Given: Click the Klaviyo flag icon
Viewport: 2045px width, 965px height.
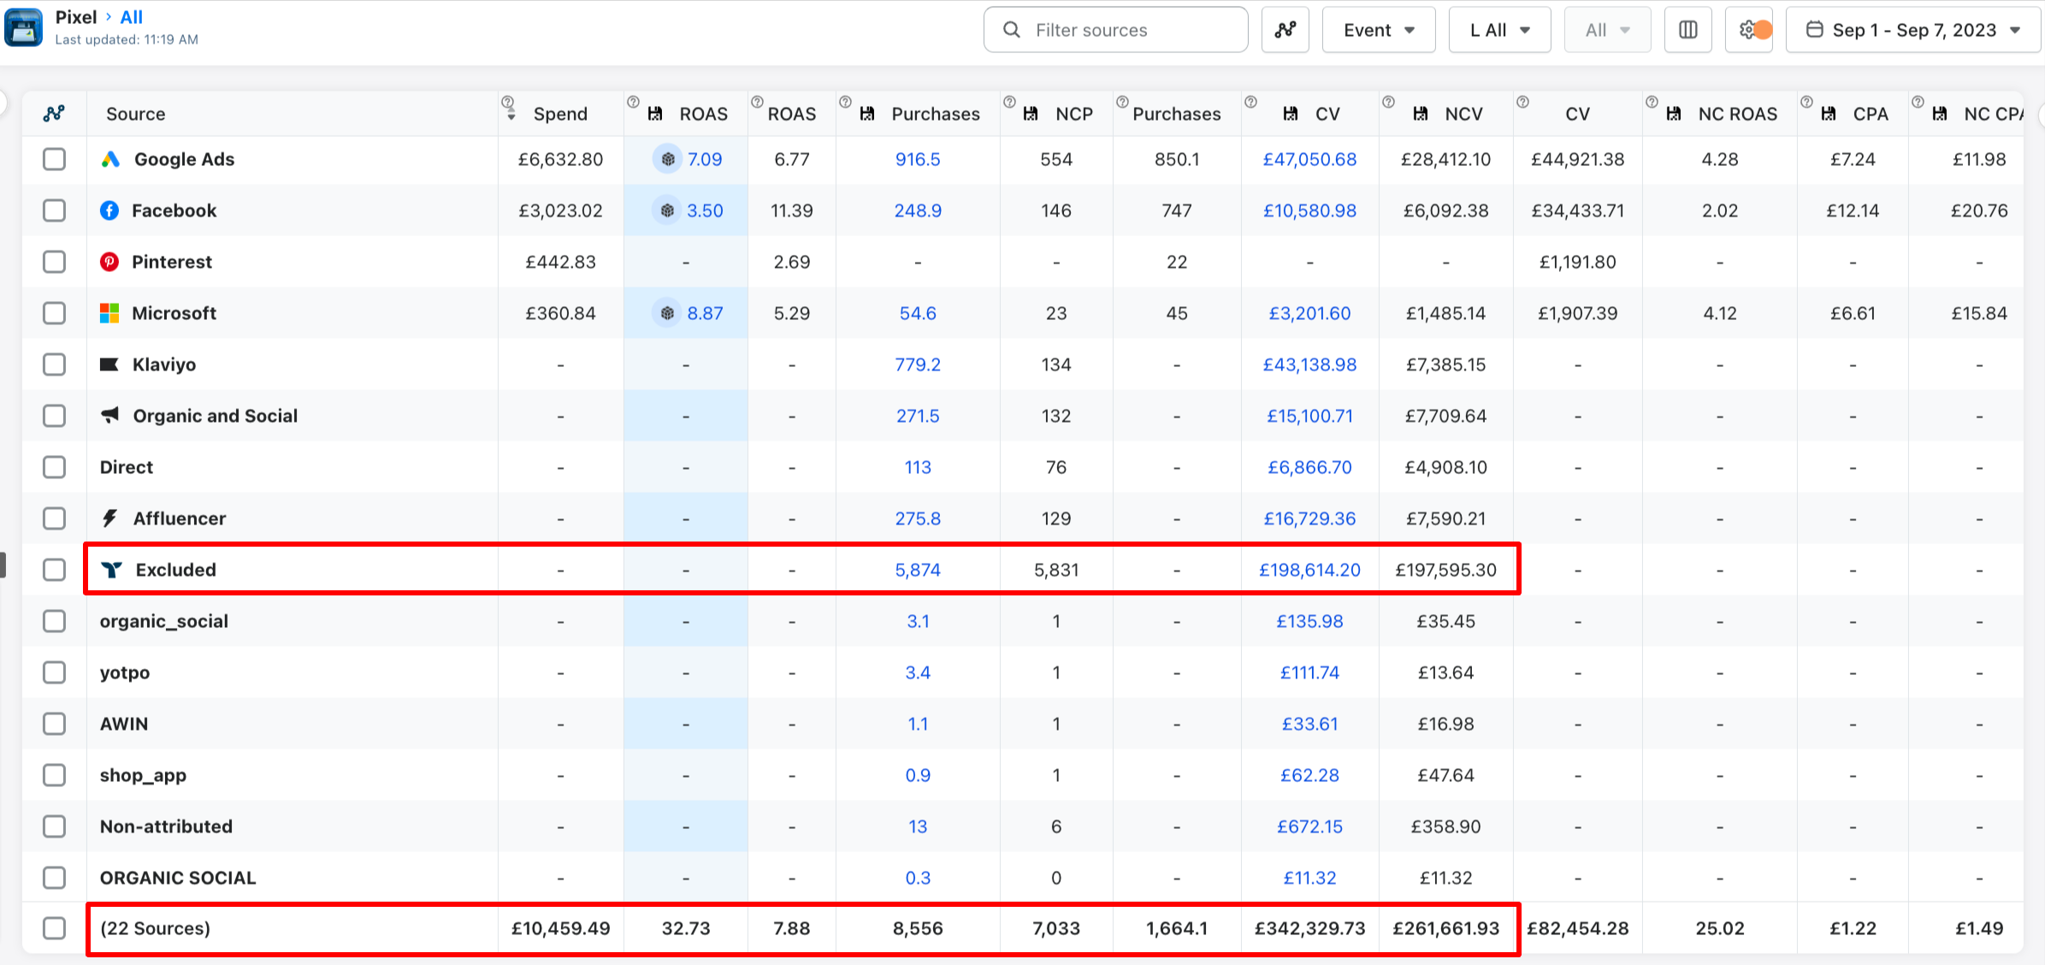Looking at the screenshot, I should pyautogui.click(x=109, y=364).
